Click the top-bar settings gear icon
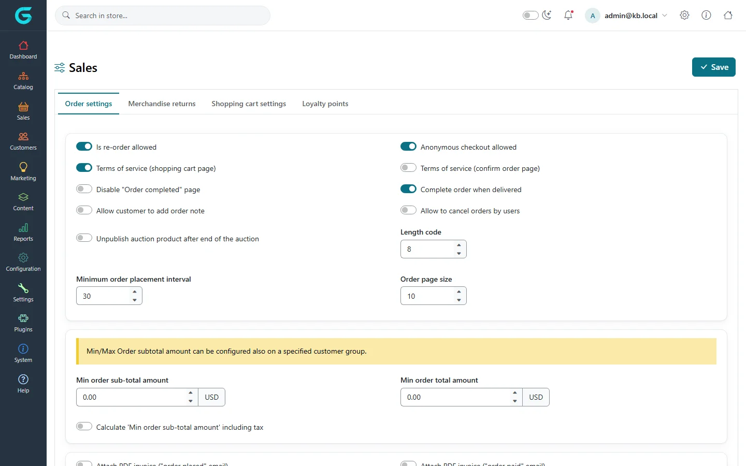This screenshot has width=746, height=466. click(684, 16)
